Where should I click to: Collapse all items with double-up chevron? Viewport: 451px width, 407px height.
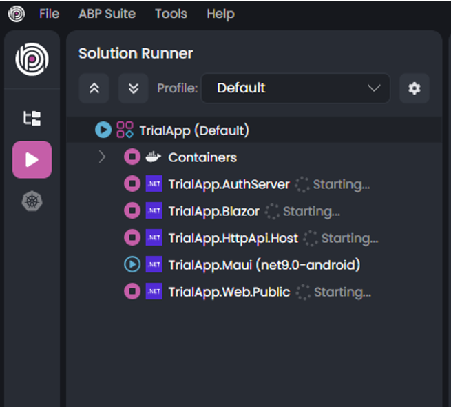tap(94, 88)
